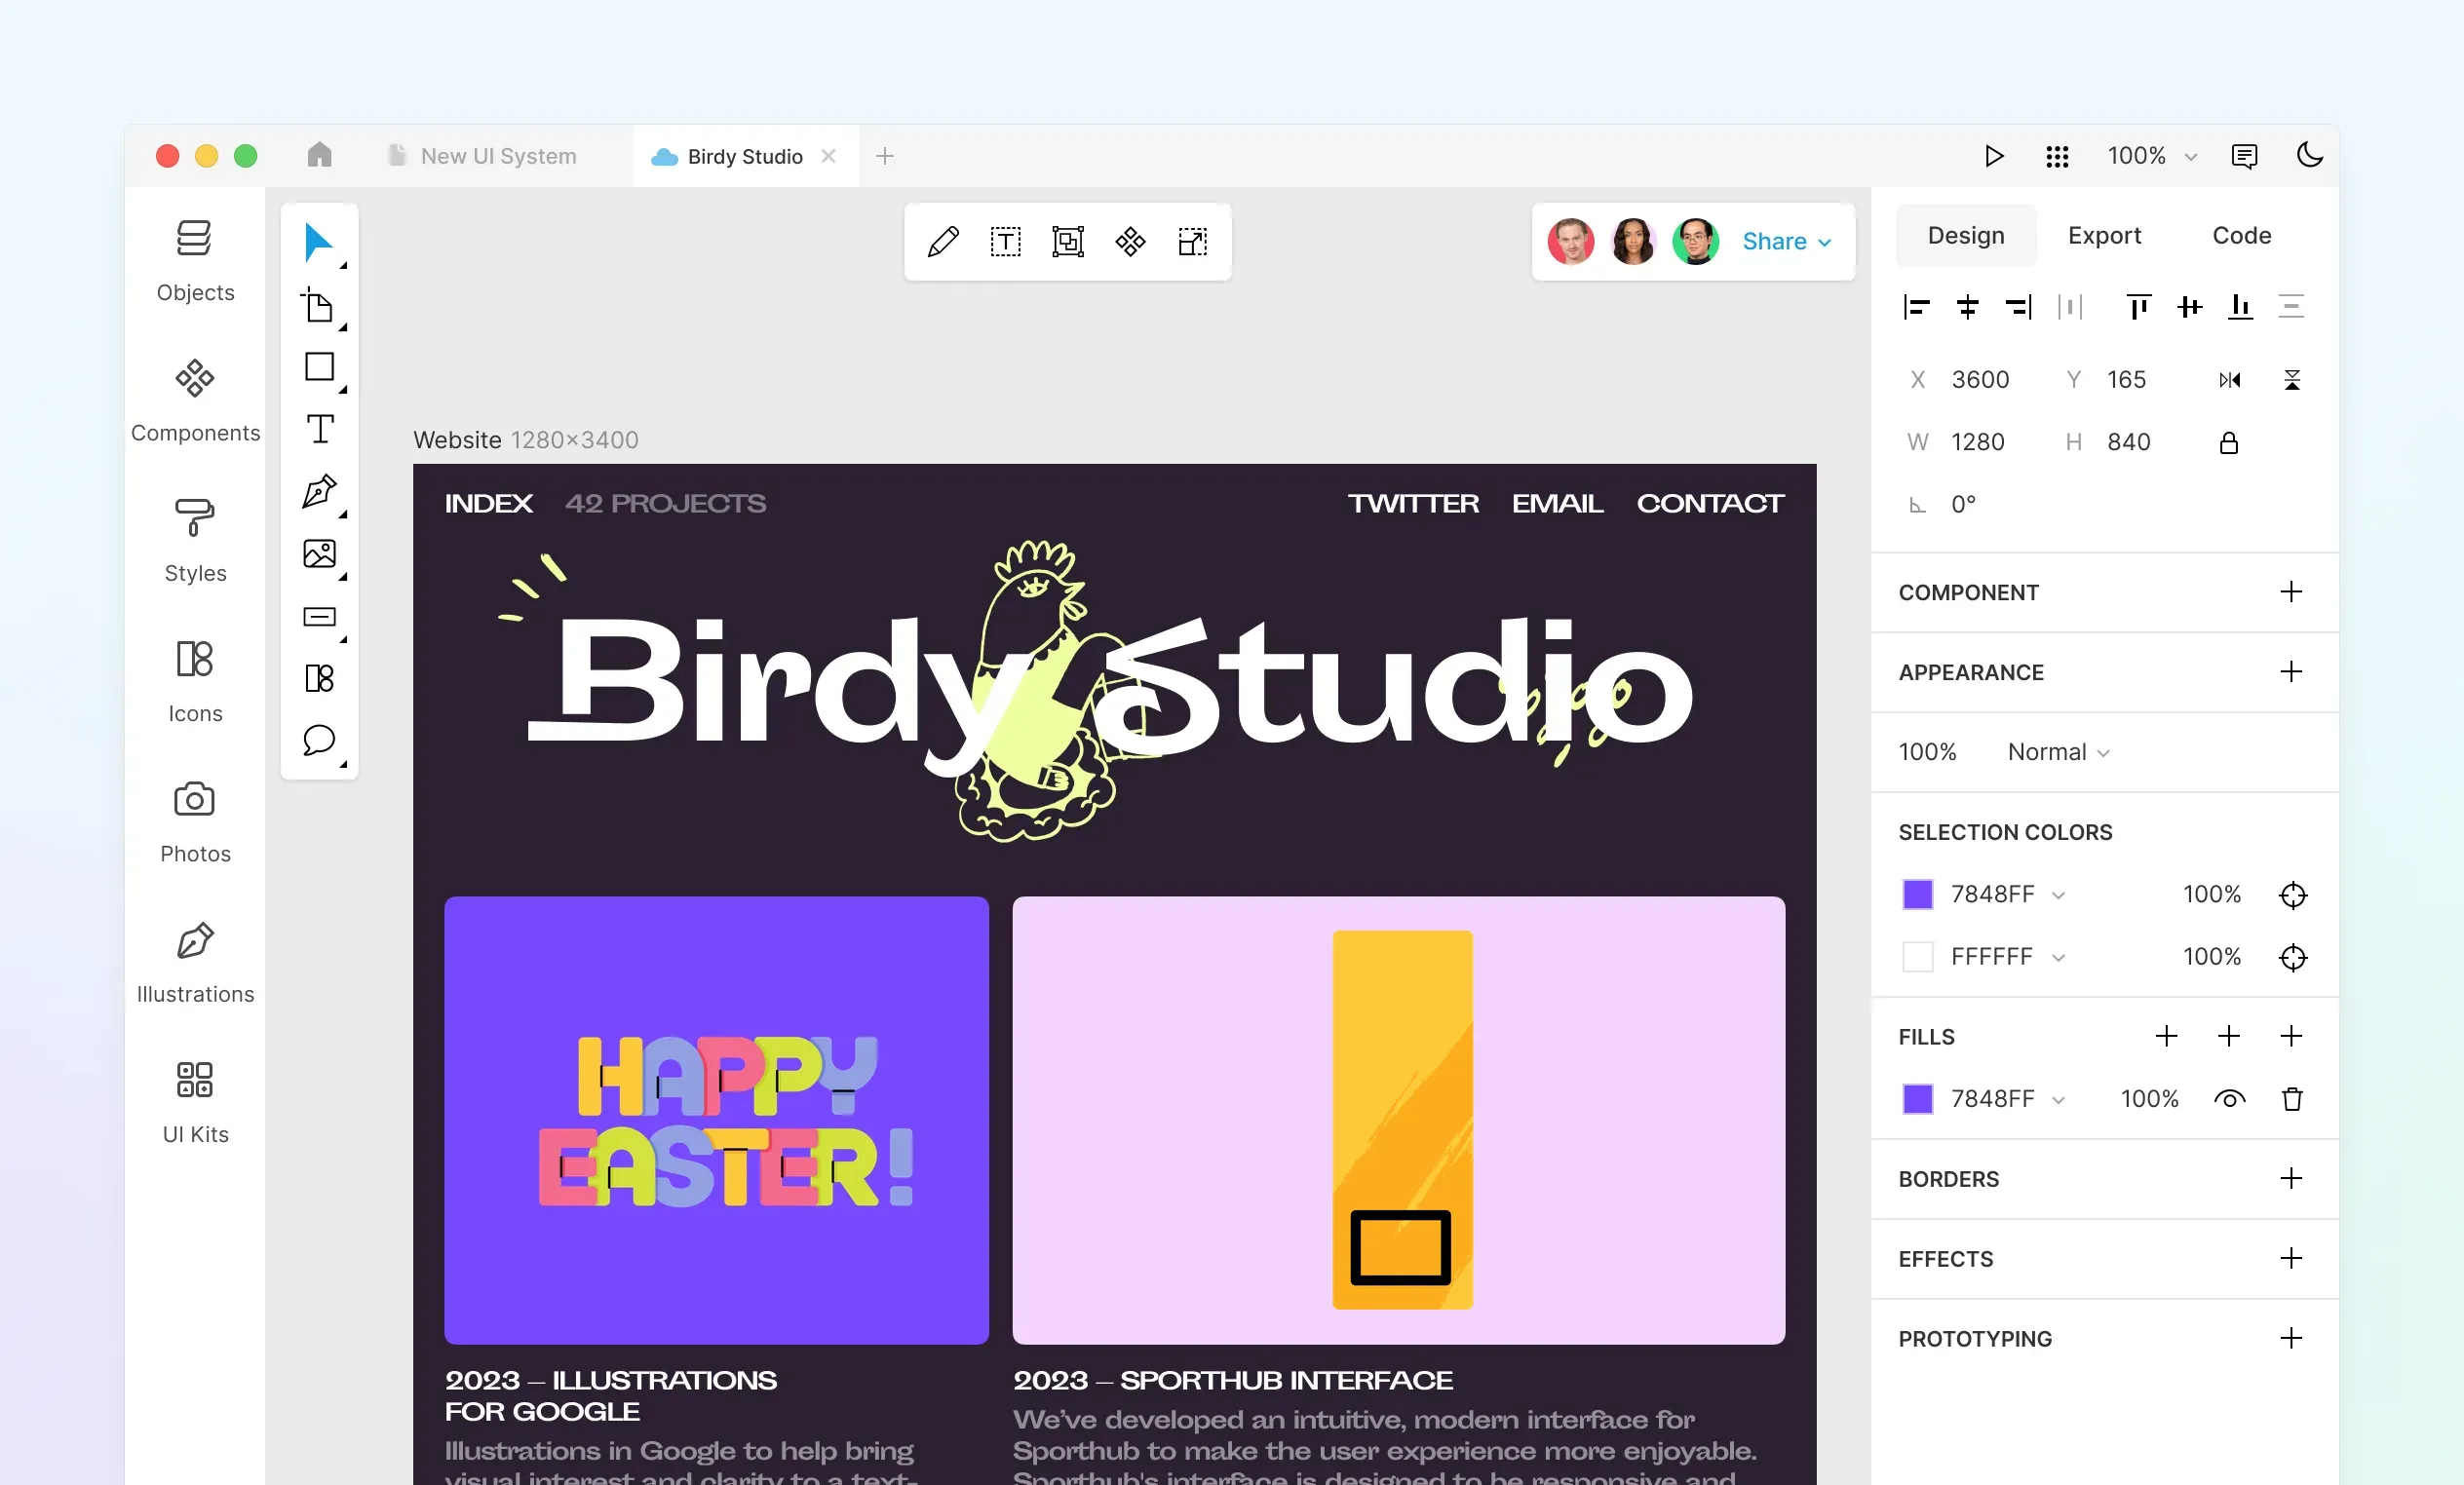Switch to the Code tab
The image size is (2464, 1485).
[x=2242, y=234]
